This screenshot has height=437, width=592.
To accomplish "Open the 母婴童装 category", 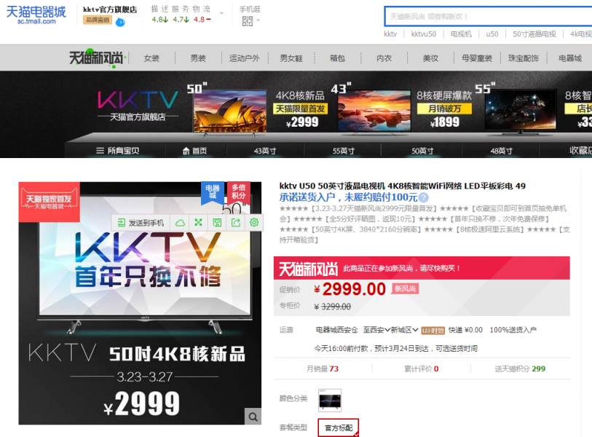I will (477, 58).
